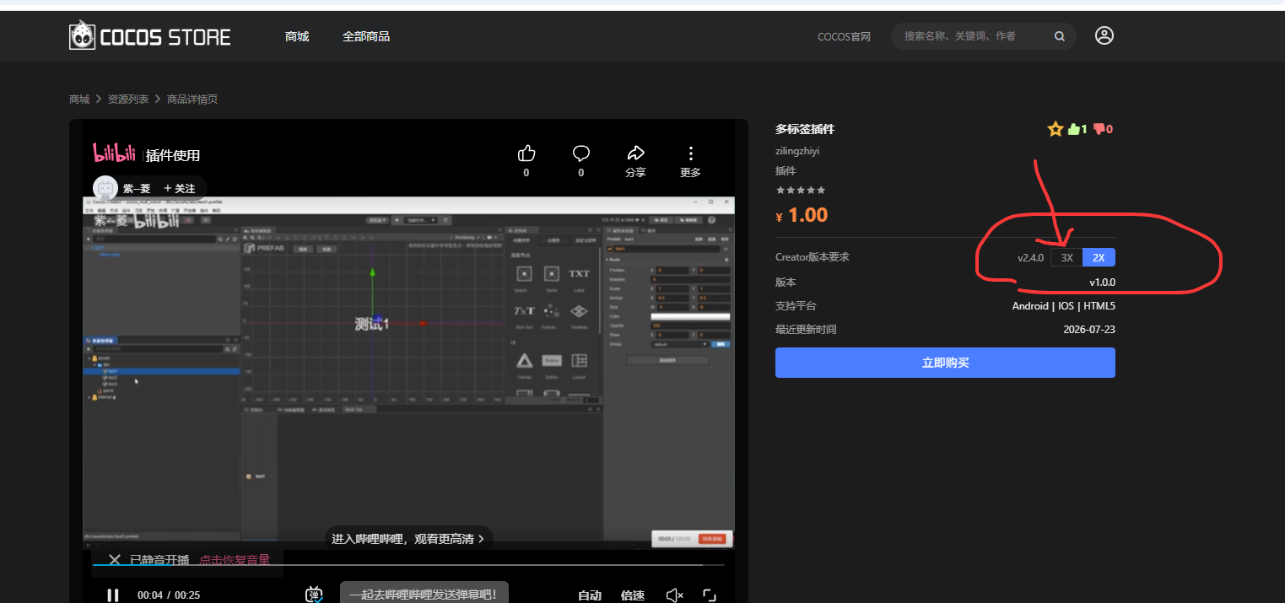Click the 00:04 / 00:25 time display
This screenshot has width=1285, height=603.
click(x=169, y=595)
